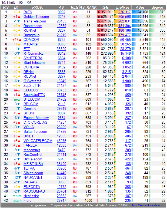
Task: Click RTComm.Ru provider link
Action: click(x=34, y=54)
